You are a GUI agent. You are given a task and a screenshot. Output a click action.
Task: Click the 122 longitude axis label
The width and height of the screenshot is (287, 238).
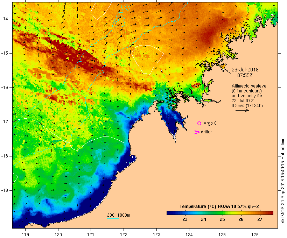pyautogui.click(x=124, y=235)
